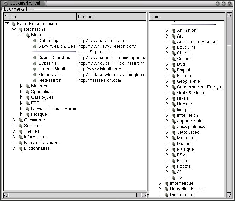Click the Robots folder icon
This screenshot has height=201, width=235.
click(x=173, y=166)
